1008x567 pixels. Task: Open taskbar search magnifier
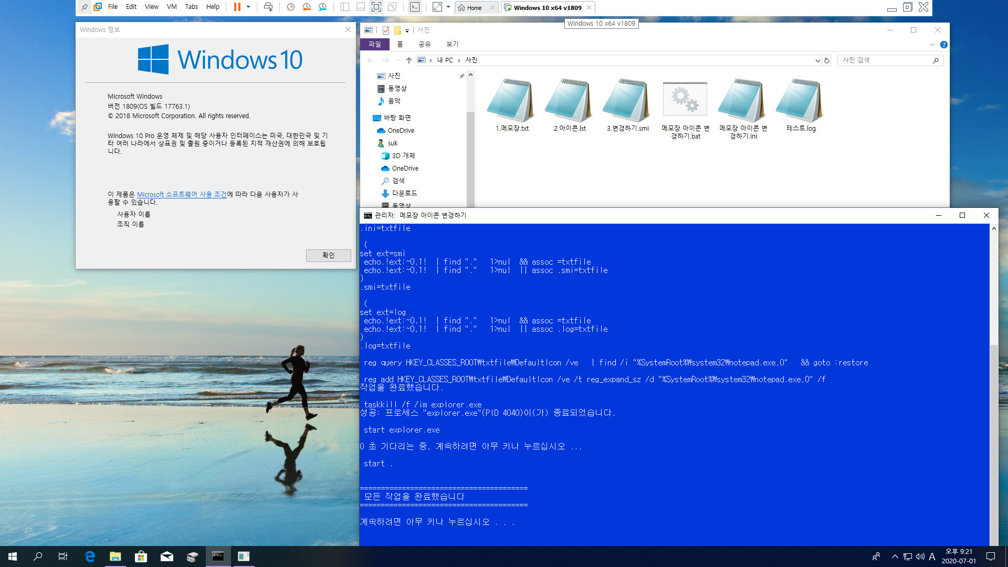pyautogui.click(x=38, y=556)
